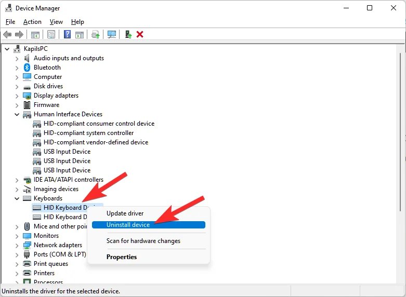Click status bar text about uninstalling driver

click(x=61, y=291)
